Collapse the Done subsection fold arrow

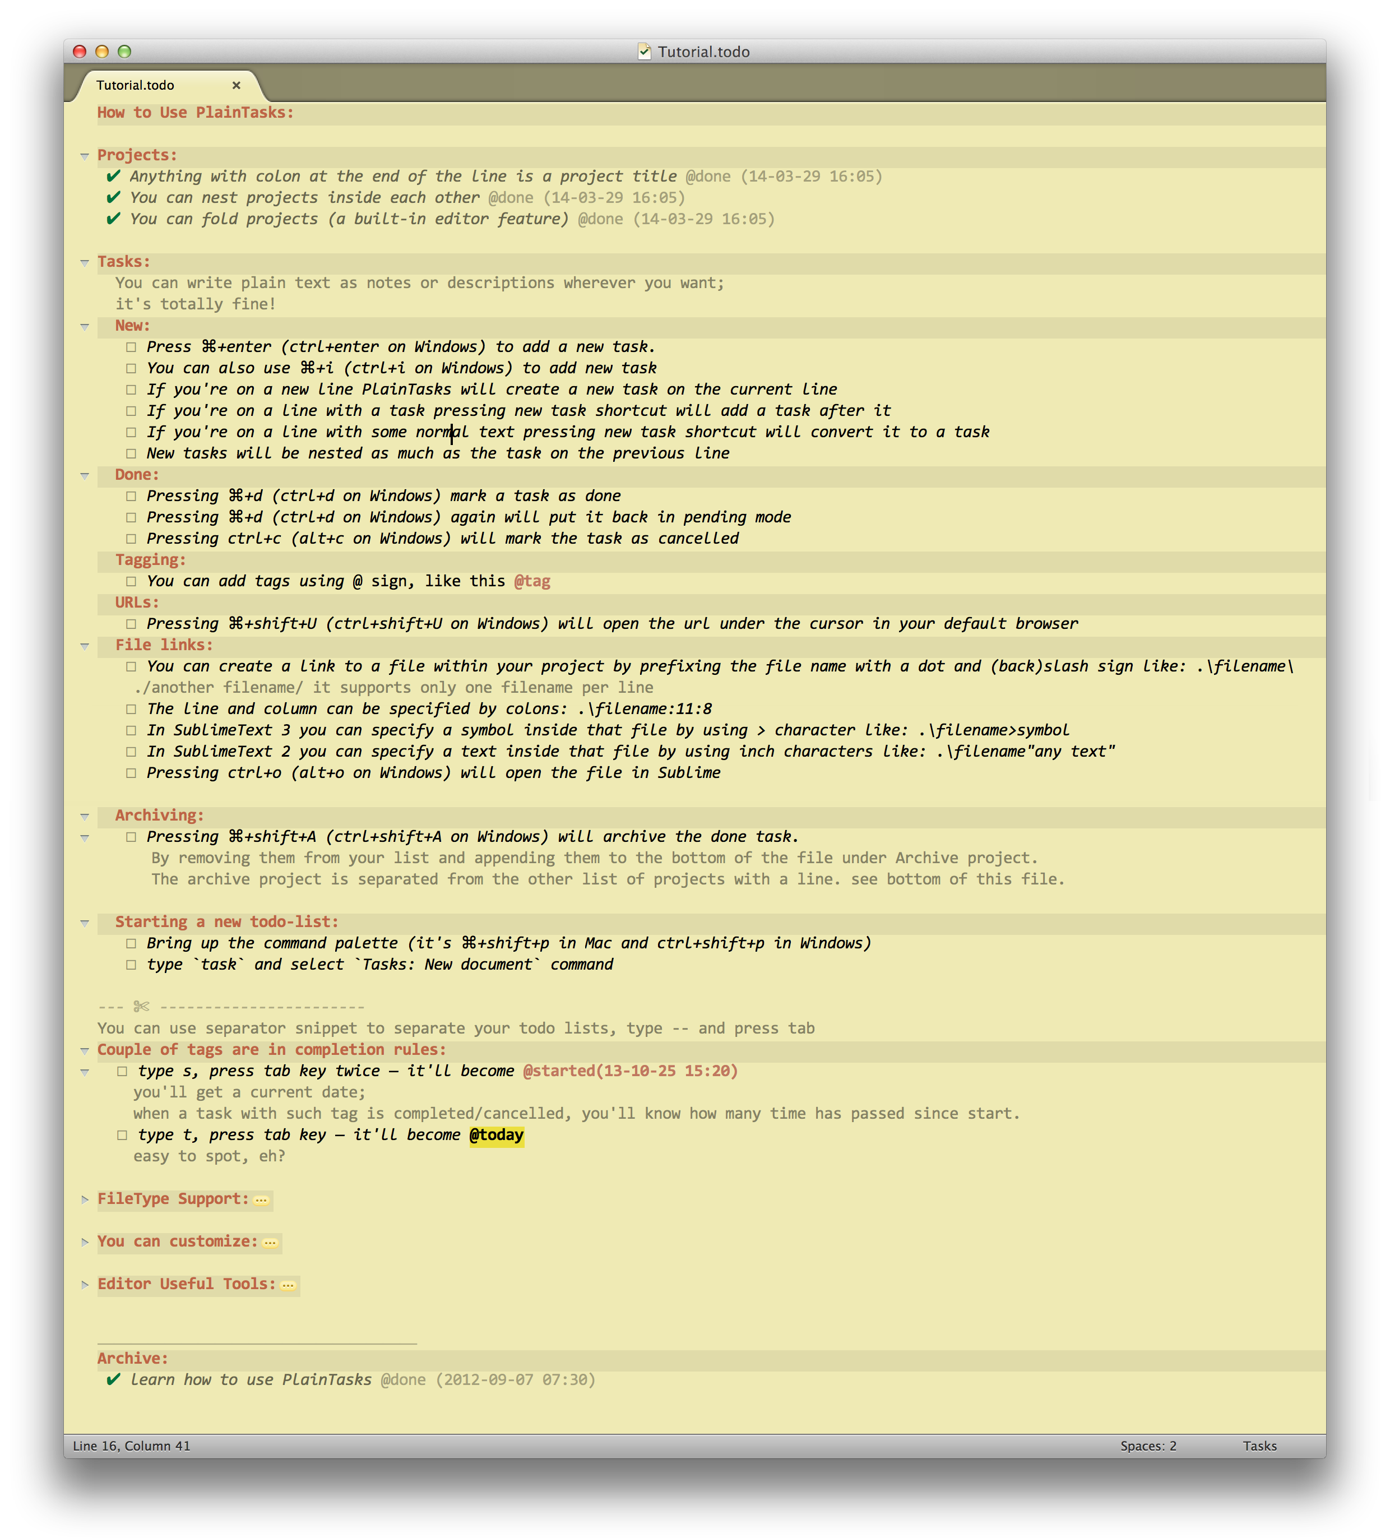(x=85, y=475)
